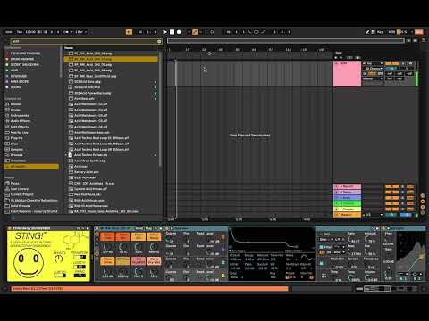The height and width of the screenshot is (321, 429).
Task: Click the Map button on the rack
Action: click(x=148, y=228)
